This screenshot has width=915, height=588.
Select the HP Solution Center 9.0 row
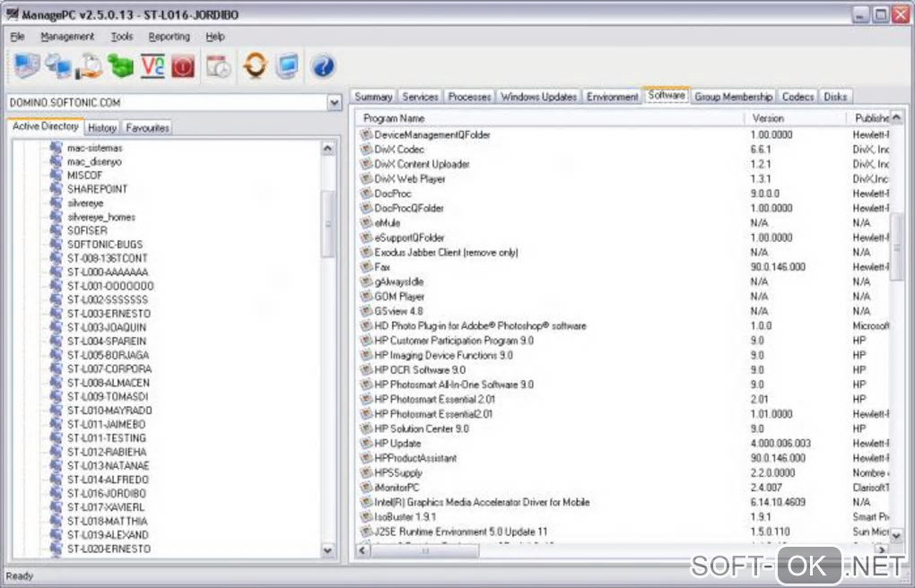622,428
